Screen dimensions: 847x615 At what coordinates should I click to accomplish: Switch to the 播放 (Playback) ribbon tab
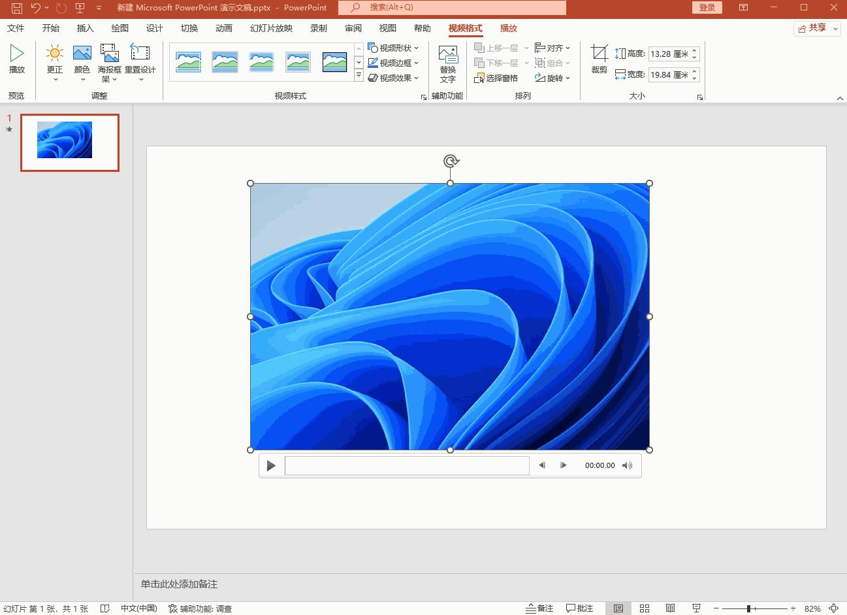508,28
